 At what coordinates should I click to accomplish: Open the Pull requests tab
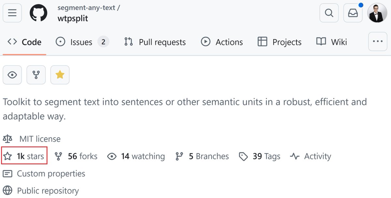point(155,42)
